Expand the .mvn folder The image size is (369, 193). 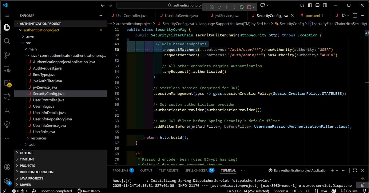click(61, 36)
